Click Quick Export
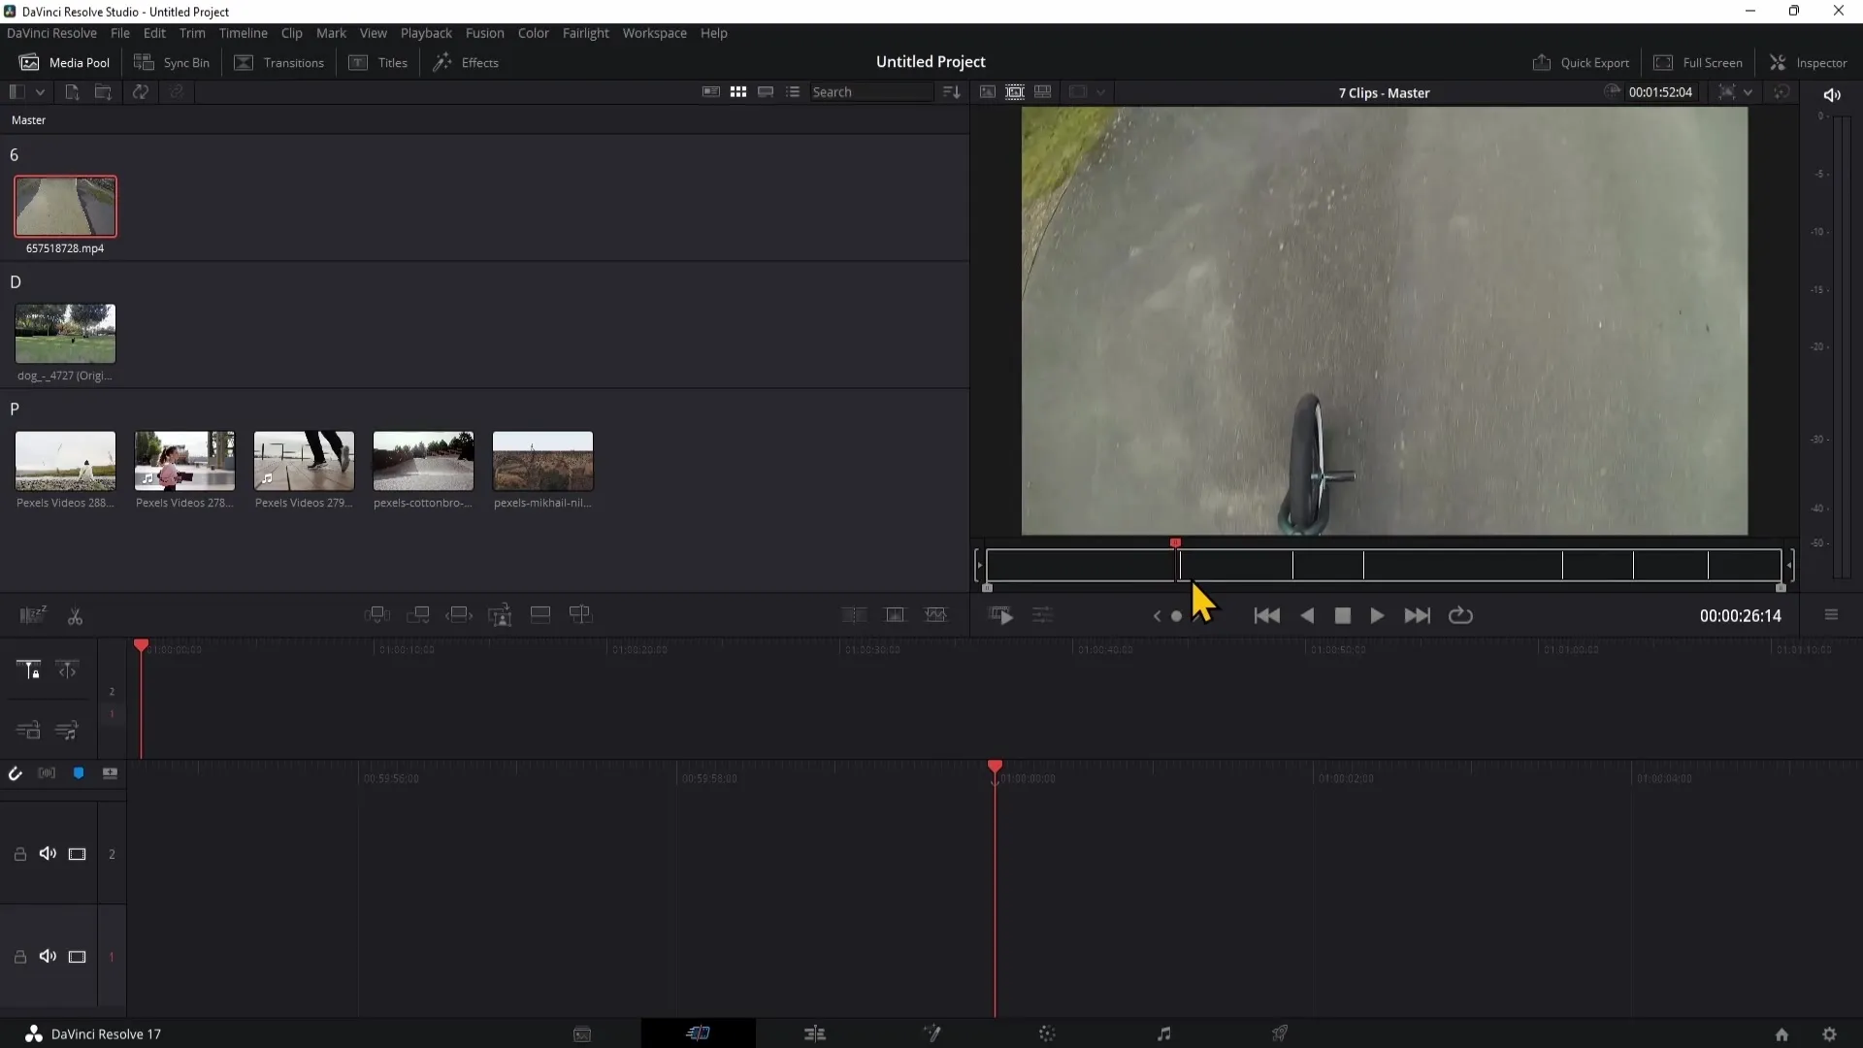This screenshot has height=1048, width=1863. [1581, 63]
